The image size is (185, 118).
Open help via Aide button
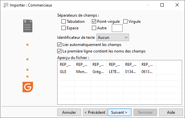point(171,112)
